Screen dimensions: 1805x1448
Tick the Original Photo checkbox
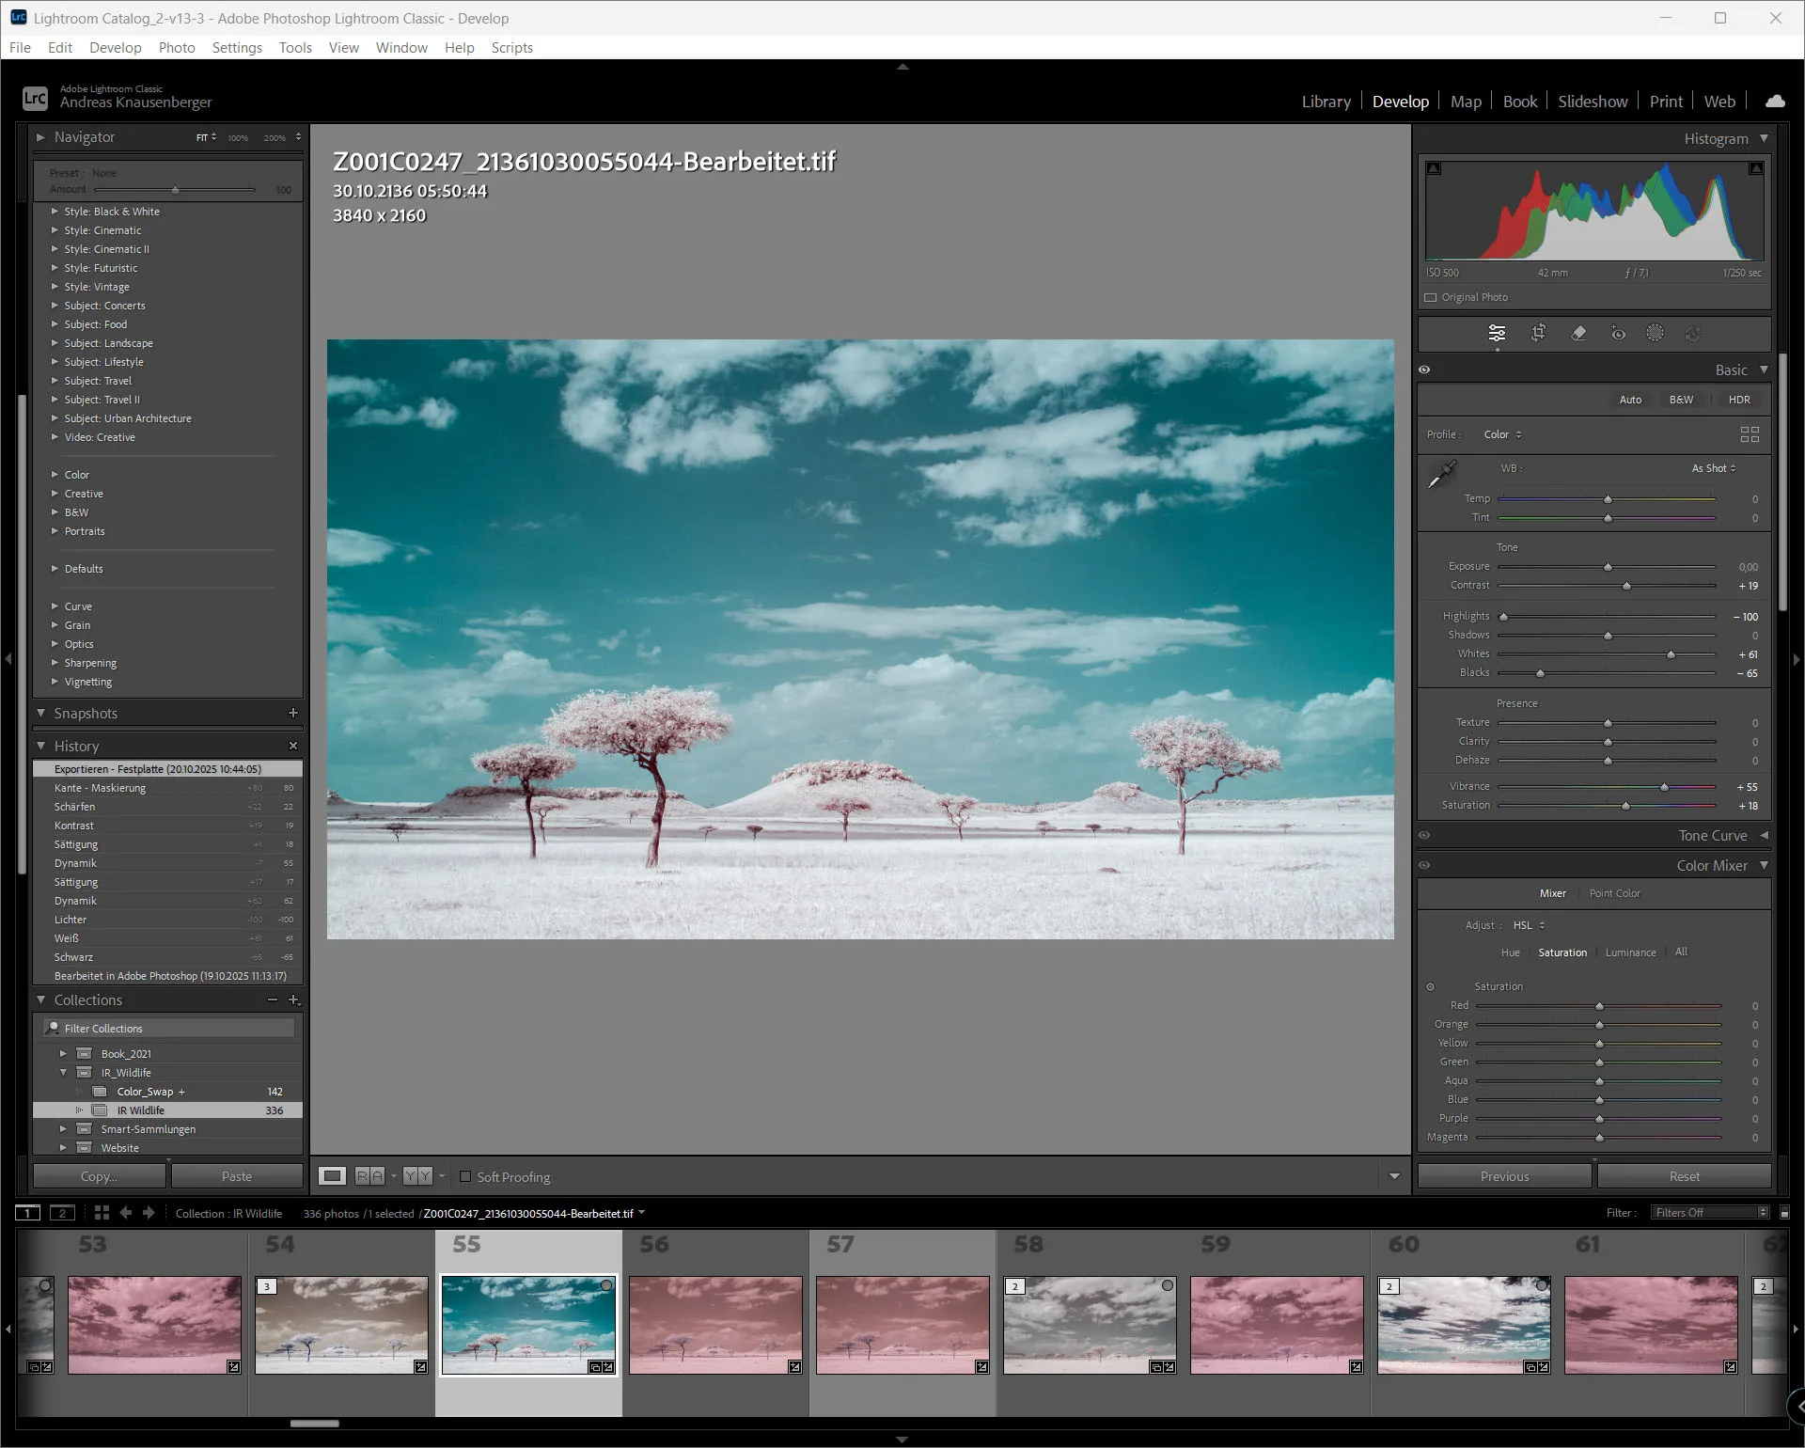click(x=1431, y=297)
